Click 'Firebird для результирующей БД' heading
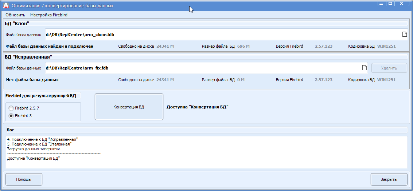Image resolution: width=413 pixels, height=191 pixels. coord(40,96)
